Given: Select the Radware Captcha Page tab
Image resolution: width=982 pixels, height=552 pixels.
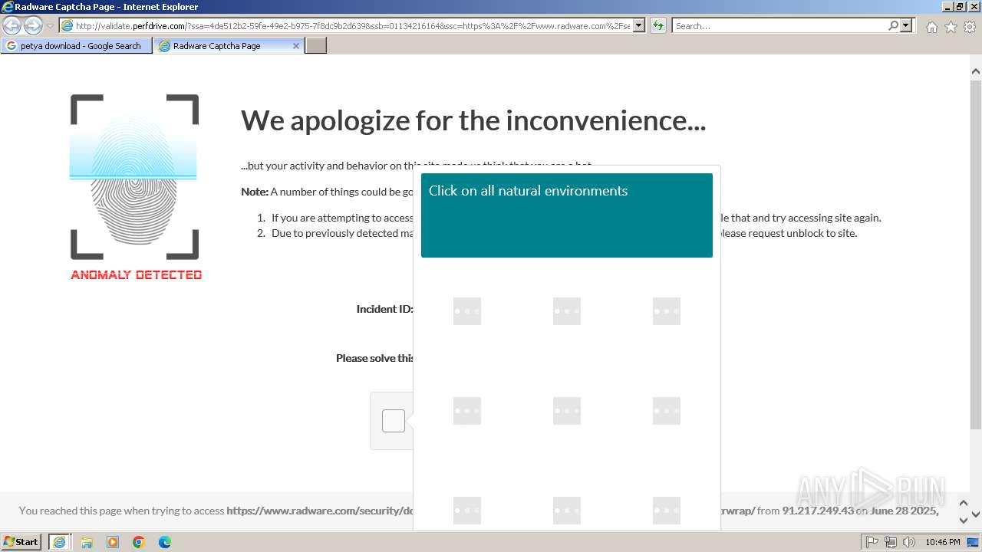Looking at the screenshot, I should pyautogui.click(x=228, y=46).
